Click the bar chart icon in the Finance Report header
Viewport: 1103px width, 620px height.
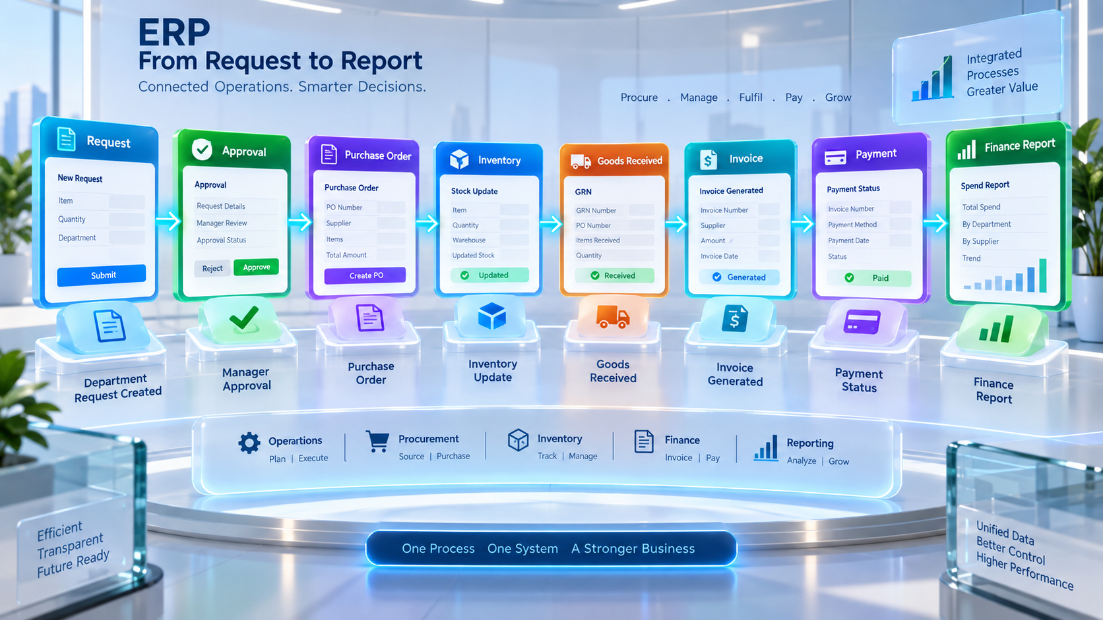[x=966, y=150]
